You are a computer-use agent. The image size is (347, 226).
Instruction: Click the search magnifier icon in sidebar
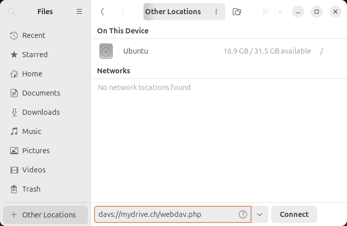pyautogui.click(x=12, y=12)
